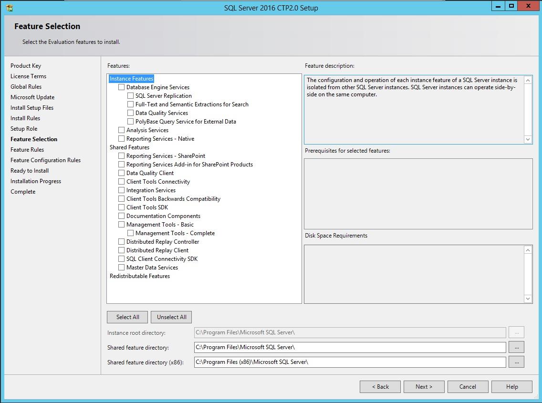Image resolution: width=542 pixels, height=403 pixels.
Task: Click Feature Configuration Rules step
Action: [46, 160]
